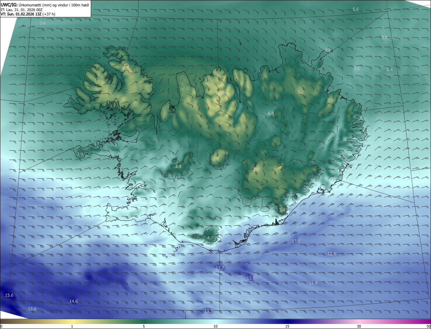Click the 5.6 value label

tap(356, 9)
